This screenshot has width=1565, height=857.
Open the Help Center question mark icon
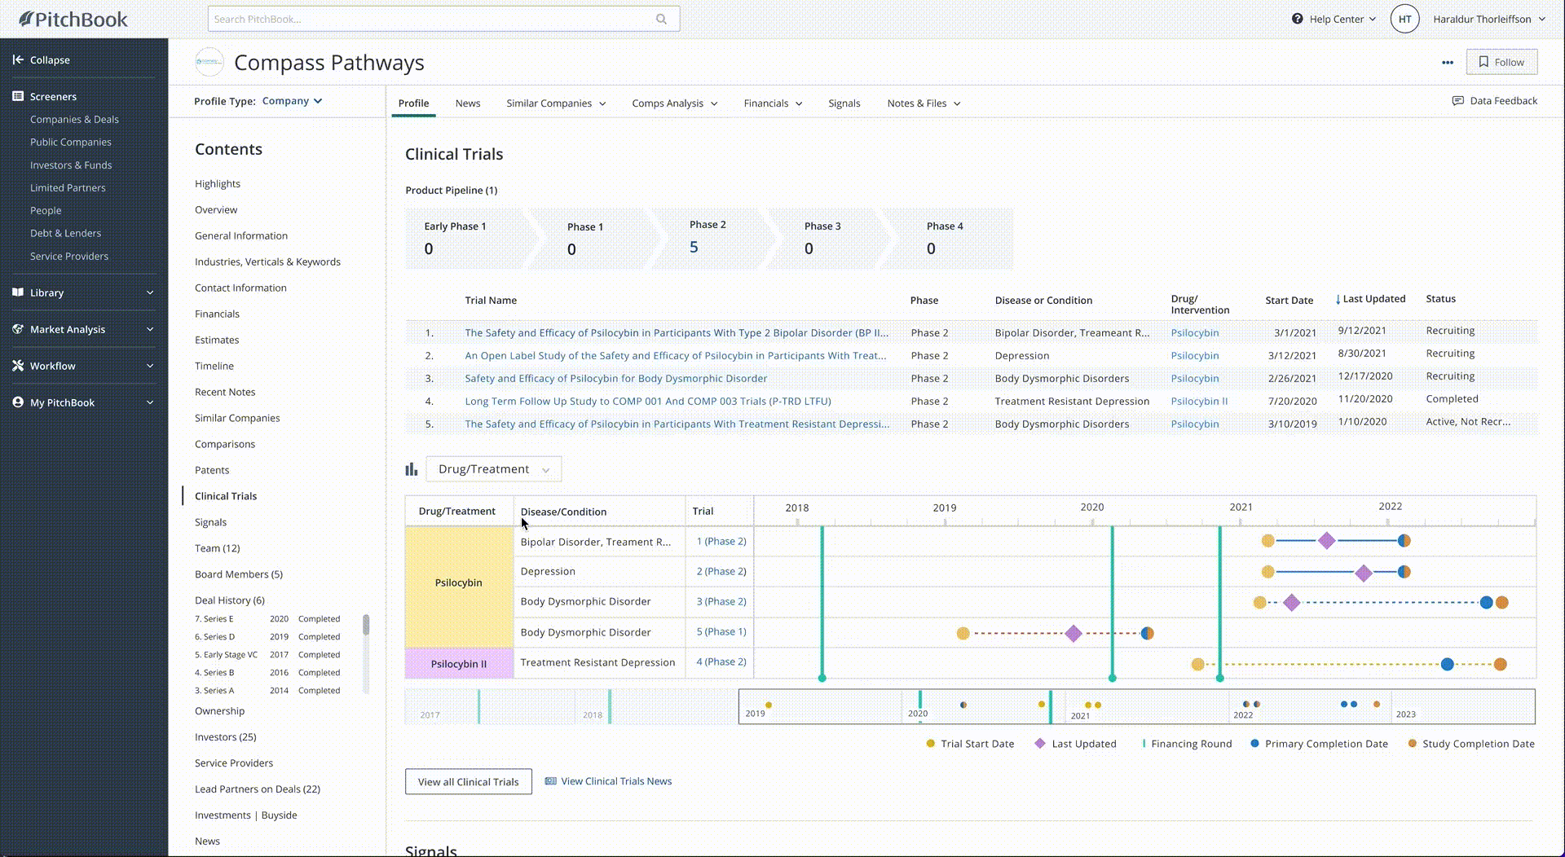(x=1297, y=19)
